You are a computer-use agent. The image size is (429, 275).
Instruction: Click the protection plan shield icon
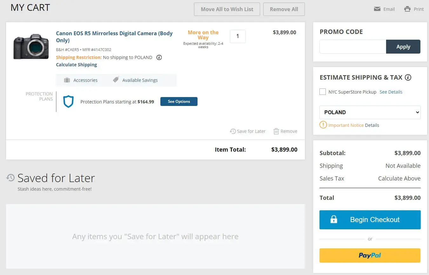click(68, 101)
